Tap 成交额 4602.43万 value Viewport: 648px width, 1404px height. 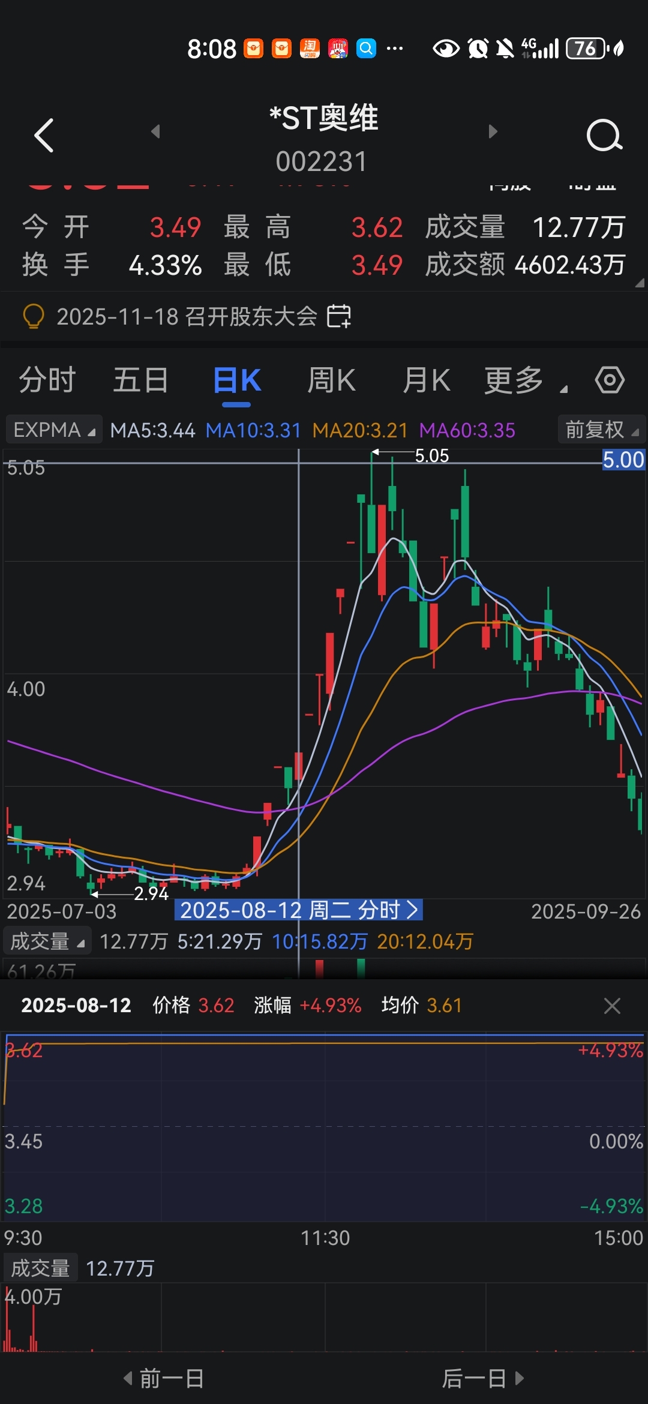(525, 265)
